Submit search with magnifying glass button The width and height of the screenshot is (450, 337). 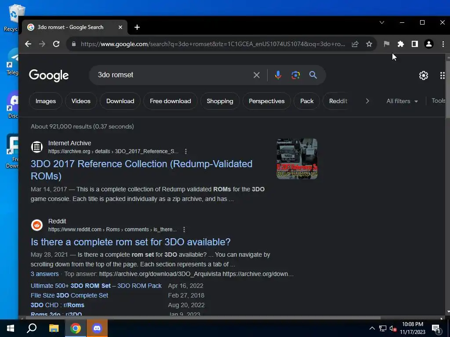coord(313,75)
